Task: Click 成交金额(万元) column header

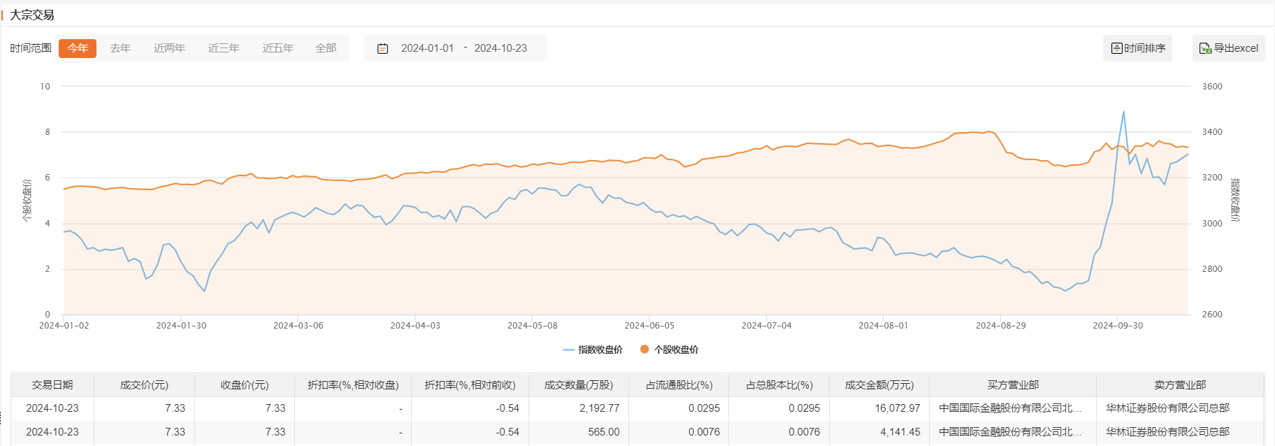Action: pyautogui.click(x=879, y=385)
